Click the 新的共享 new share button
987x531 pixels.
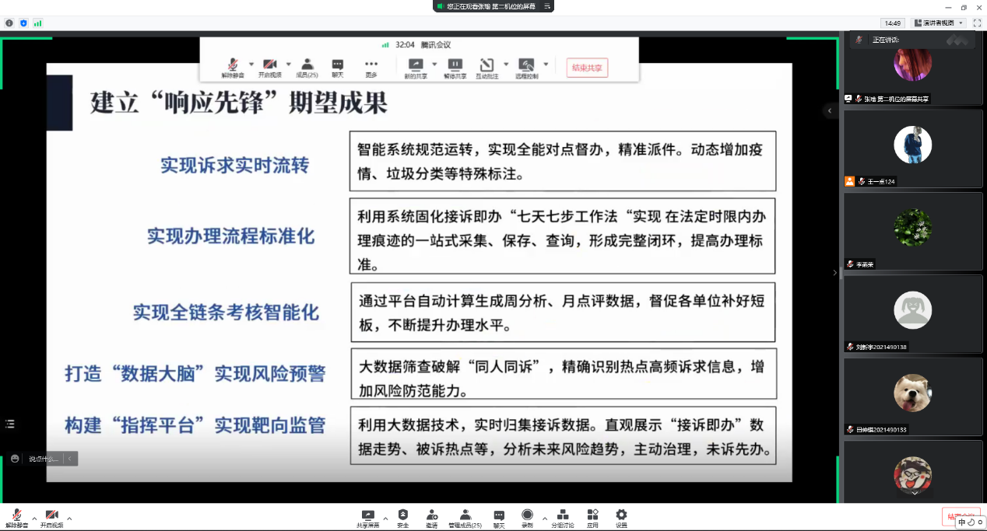(x=416, y=68)
